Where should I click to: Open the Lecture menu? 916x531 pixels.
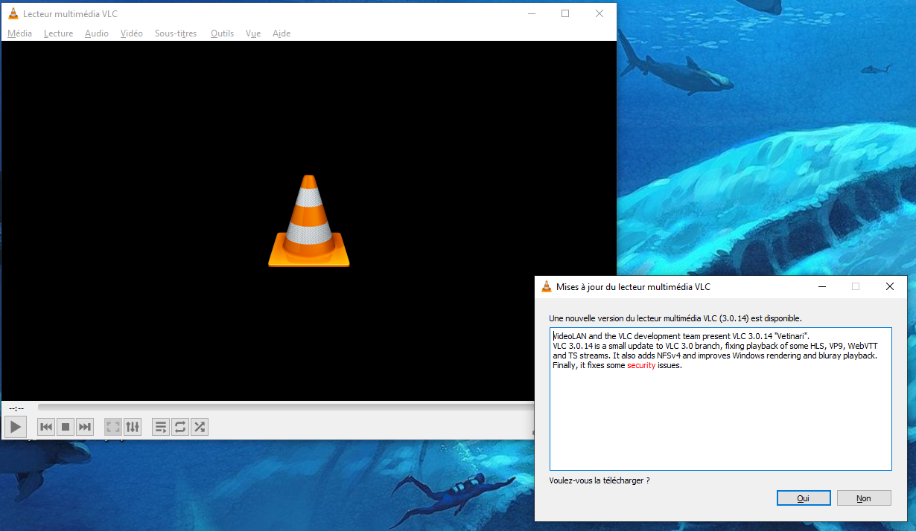[x=58, y=33]
